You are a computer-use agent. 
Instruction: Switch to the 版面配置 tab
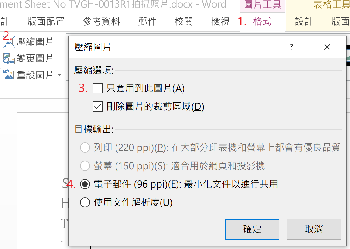click(46, 22)
